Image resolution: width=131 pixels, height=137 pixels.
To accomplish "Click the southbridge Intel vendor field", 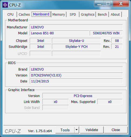I will click(41, 46).
